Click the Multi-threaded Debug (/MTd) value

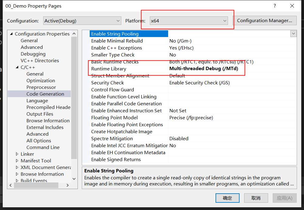point(204,69)
